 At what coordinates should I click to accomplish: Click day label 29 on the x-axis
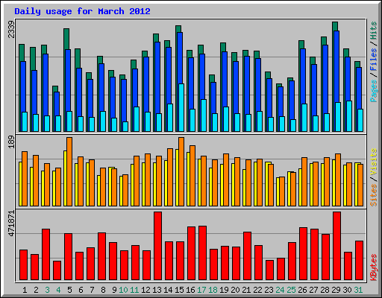336,290
